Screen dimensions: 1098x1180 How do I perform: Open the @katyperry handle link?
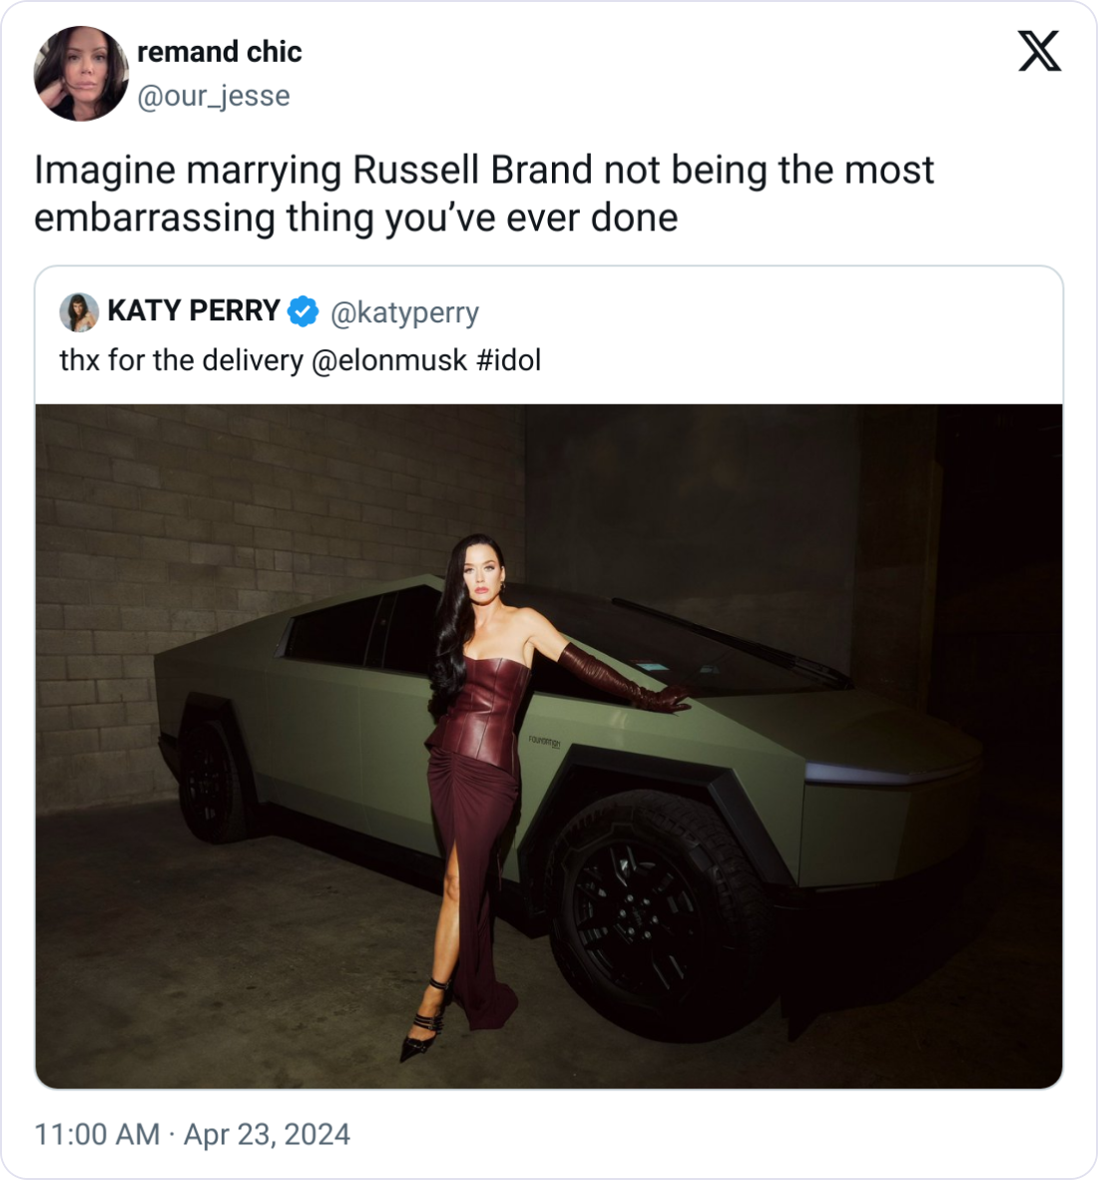pyautogui.click(x=406, y=311)
